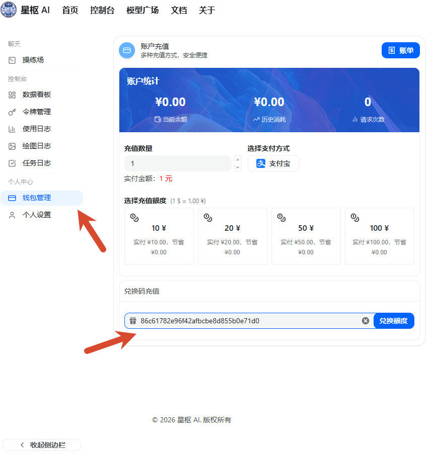Open 个人设置 personal settings
431x455 pixels.
[x=36, y=215]
